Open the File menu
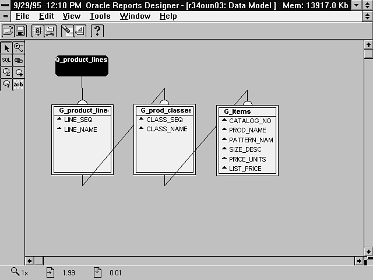This screenshot has height=280, width=373. [x=22, y=16]
